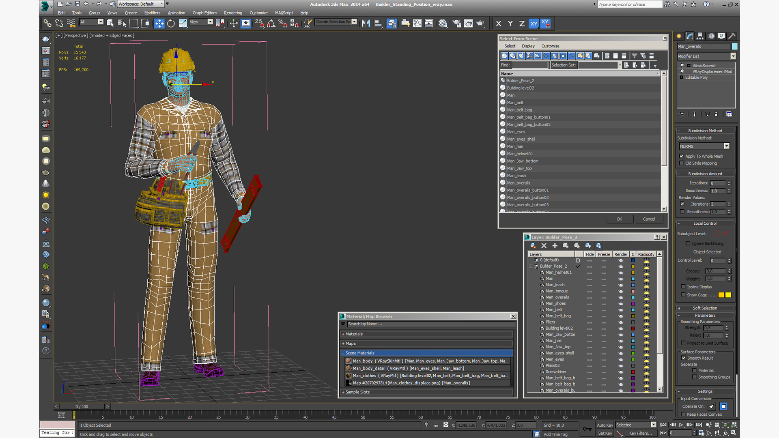Image resolution: width=779 pixels, height=438 pixels.
Task: Toggle Apply To Whole Mesh checkbox
Action: click(682, 156)
